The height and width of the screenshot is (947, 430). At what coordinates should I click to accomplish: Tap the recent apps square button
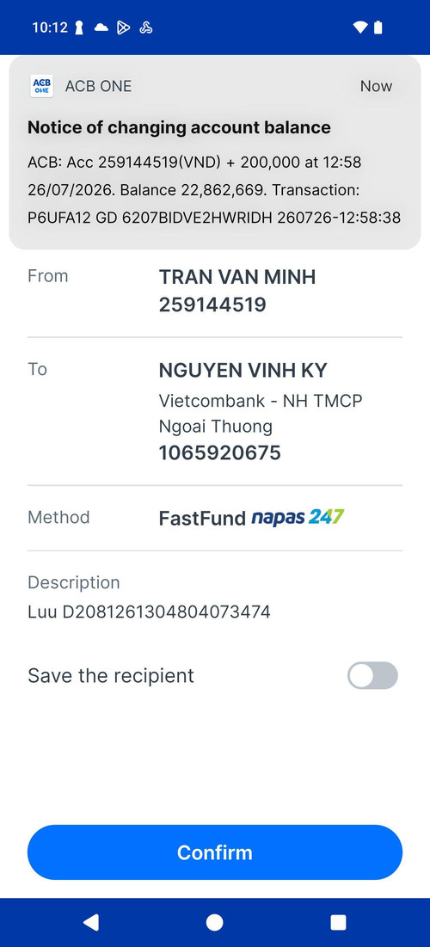tap(338, 922)
